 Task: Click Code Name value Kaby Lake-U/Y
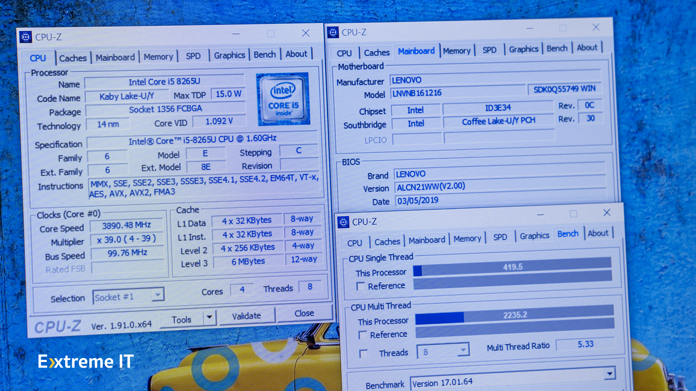coord(127,96)
